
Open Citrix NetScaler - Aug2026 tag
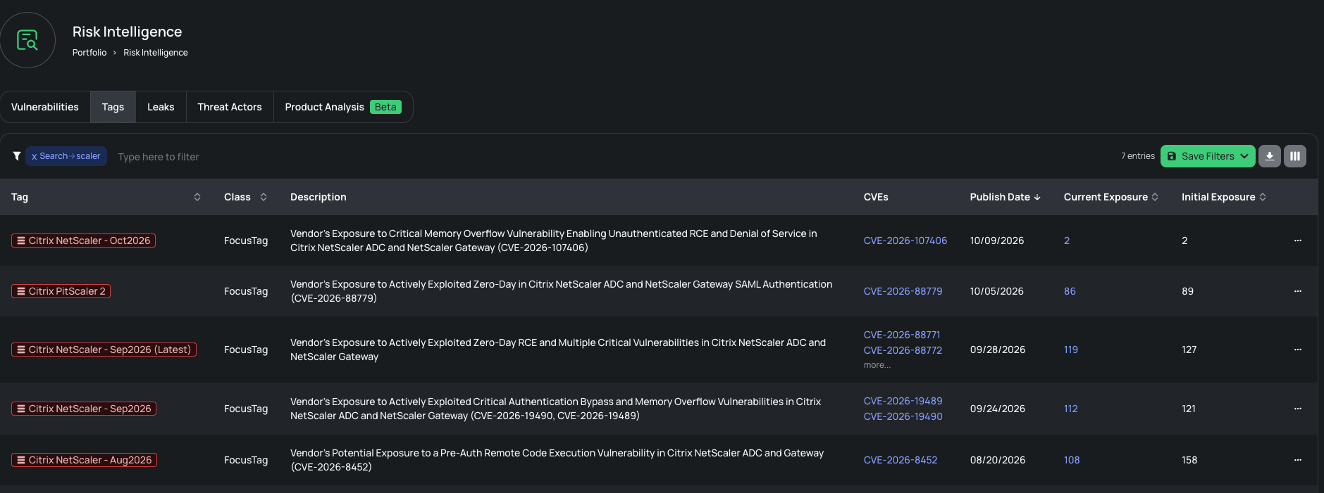(x=84, y=460)
